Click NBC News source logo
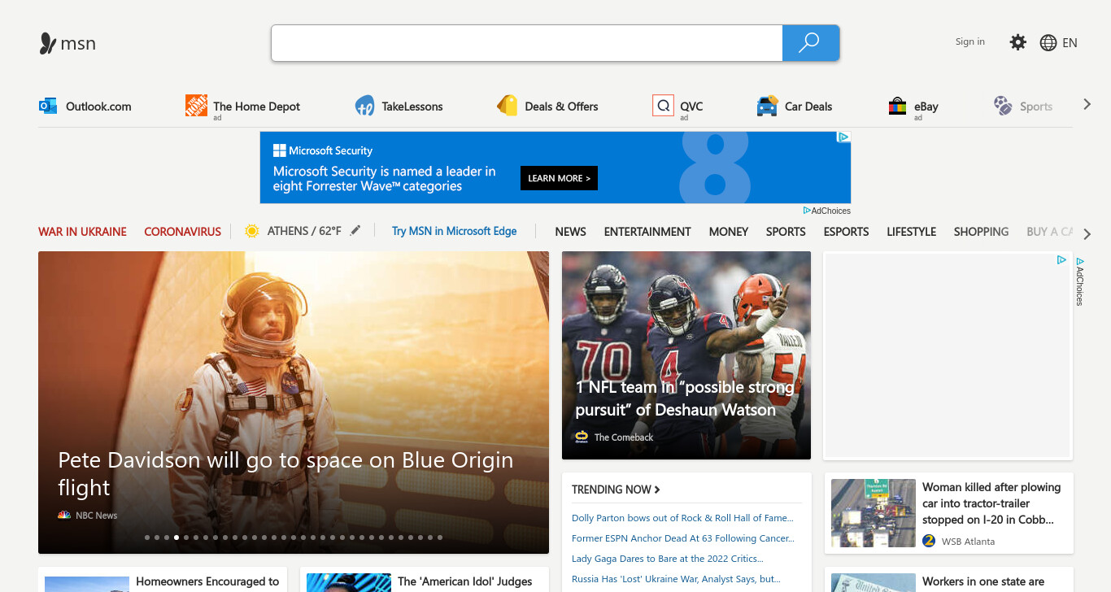The image size is (1111, 592). [64, 516]
